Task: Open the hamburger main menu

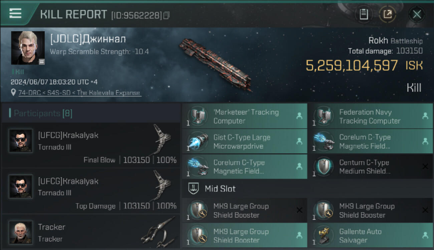Action: [15, 13]
